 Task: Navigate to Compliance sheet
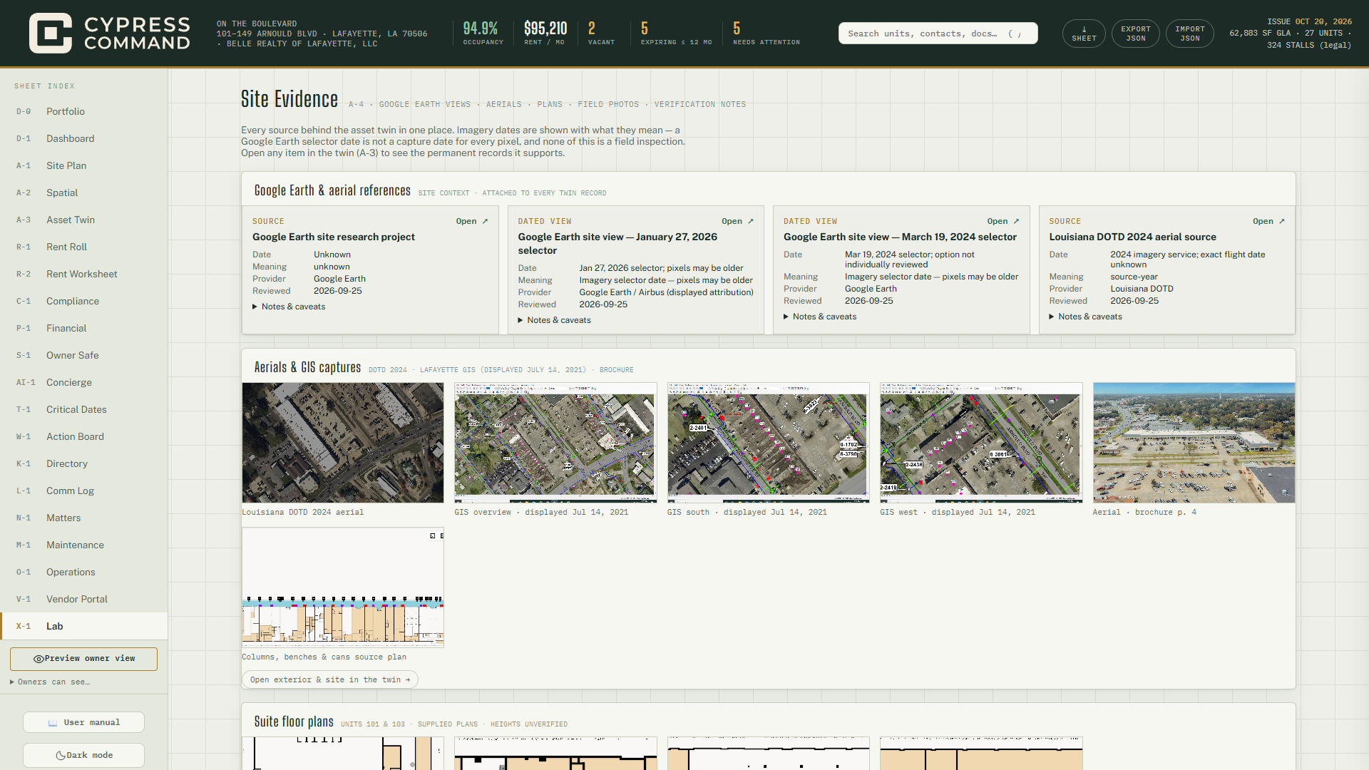tap(84, 301)
